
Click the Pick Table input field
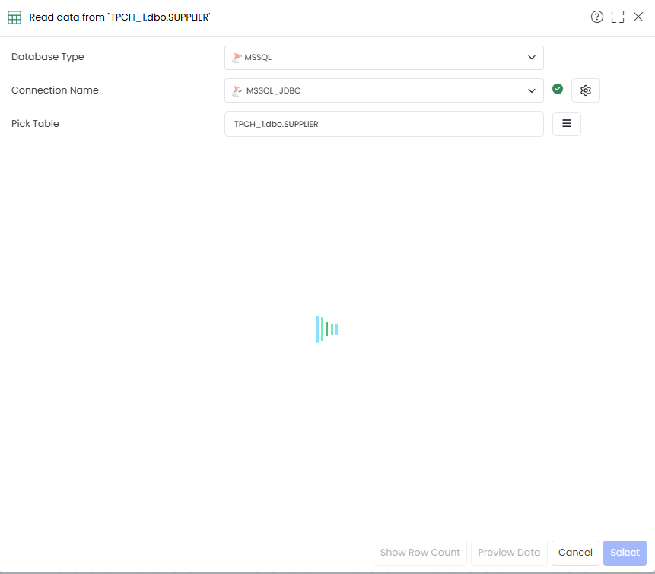[x=384, y=124]
